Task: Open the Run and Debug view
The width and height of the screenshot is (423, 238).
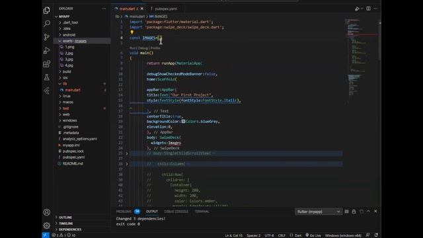Action: (47, 50)
